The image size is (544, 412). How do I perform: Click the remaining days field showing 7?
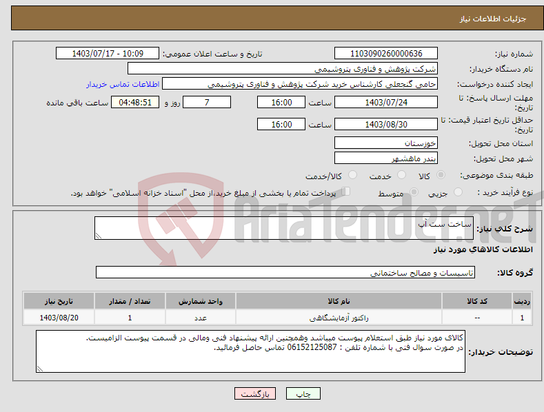click(207, 102)
